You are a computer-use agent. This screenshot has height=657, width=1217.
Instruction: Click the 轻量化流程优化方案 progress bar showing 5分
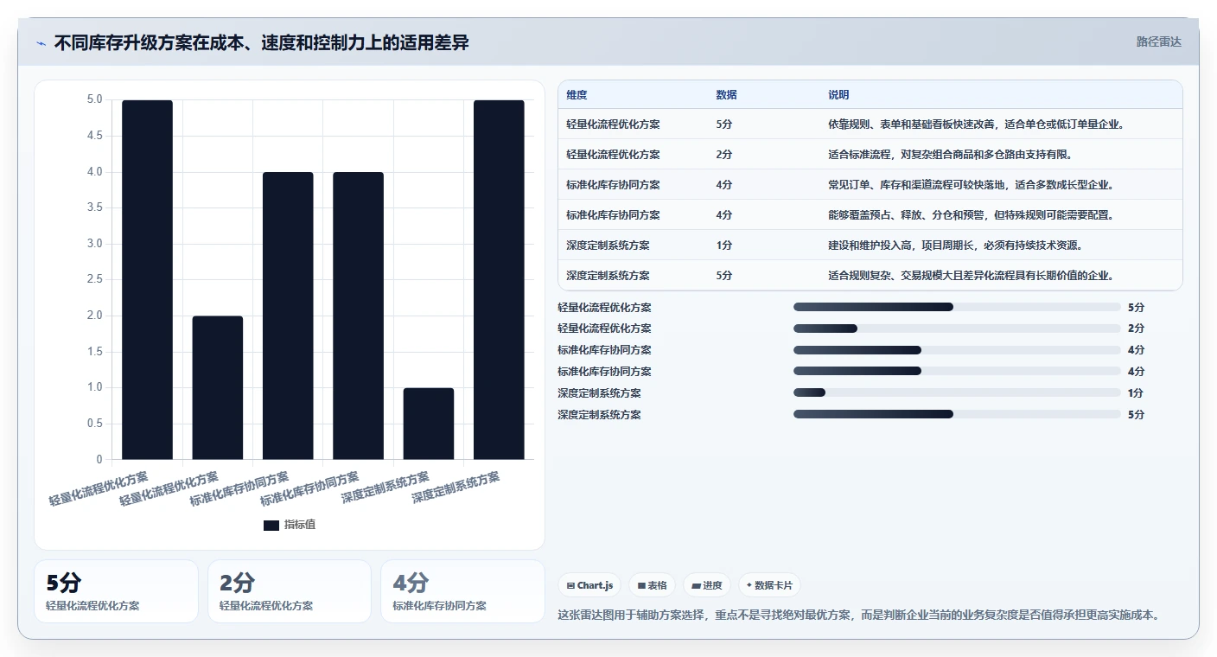(x=957, y=307)
